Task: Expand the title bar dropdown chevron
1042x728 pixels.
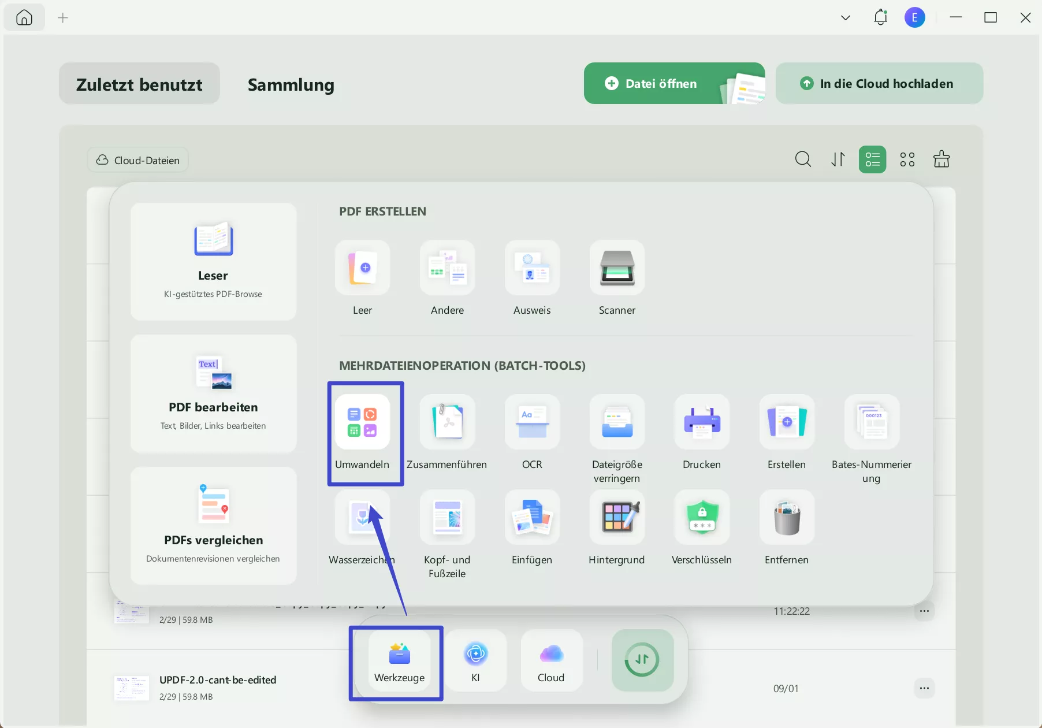Action: click(846, 17)
